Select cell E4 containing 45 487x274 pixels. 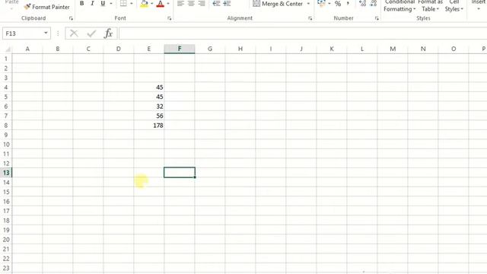pyautogui.click(x=149, y=88)
